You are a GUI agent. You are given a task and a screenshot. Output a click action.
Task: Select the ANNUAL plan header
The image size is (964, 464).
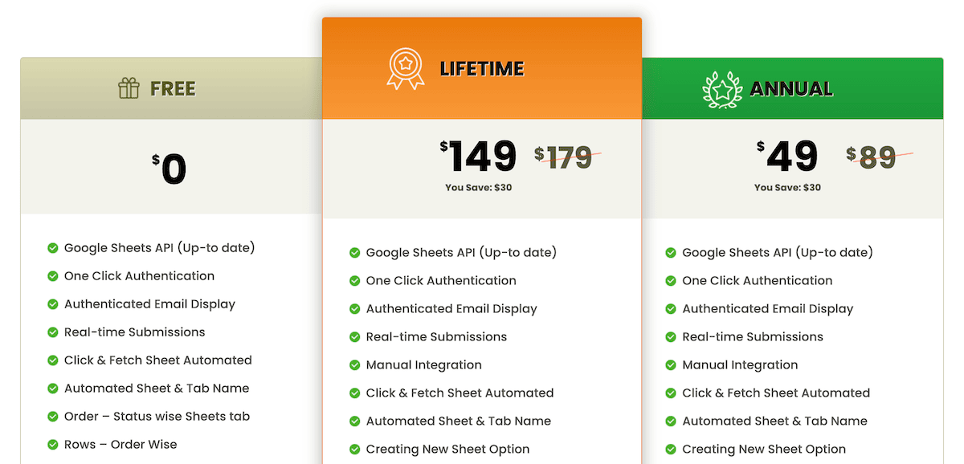click(x=792, y=88)
